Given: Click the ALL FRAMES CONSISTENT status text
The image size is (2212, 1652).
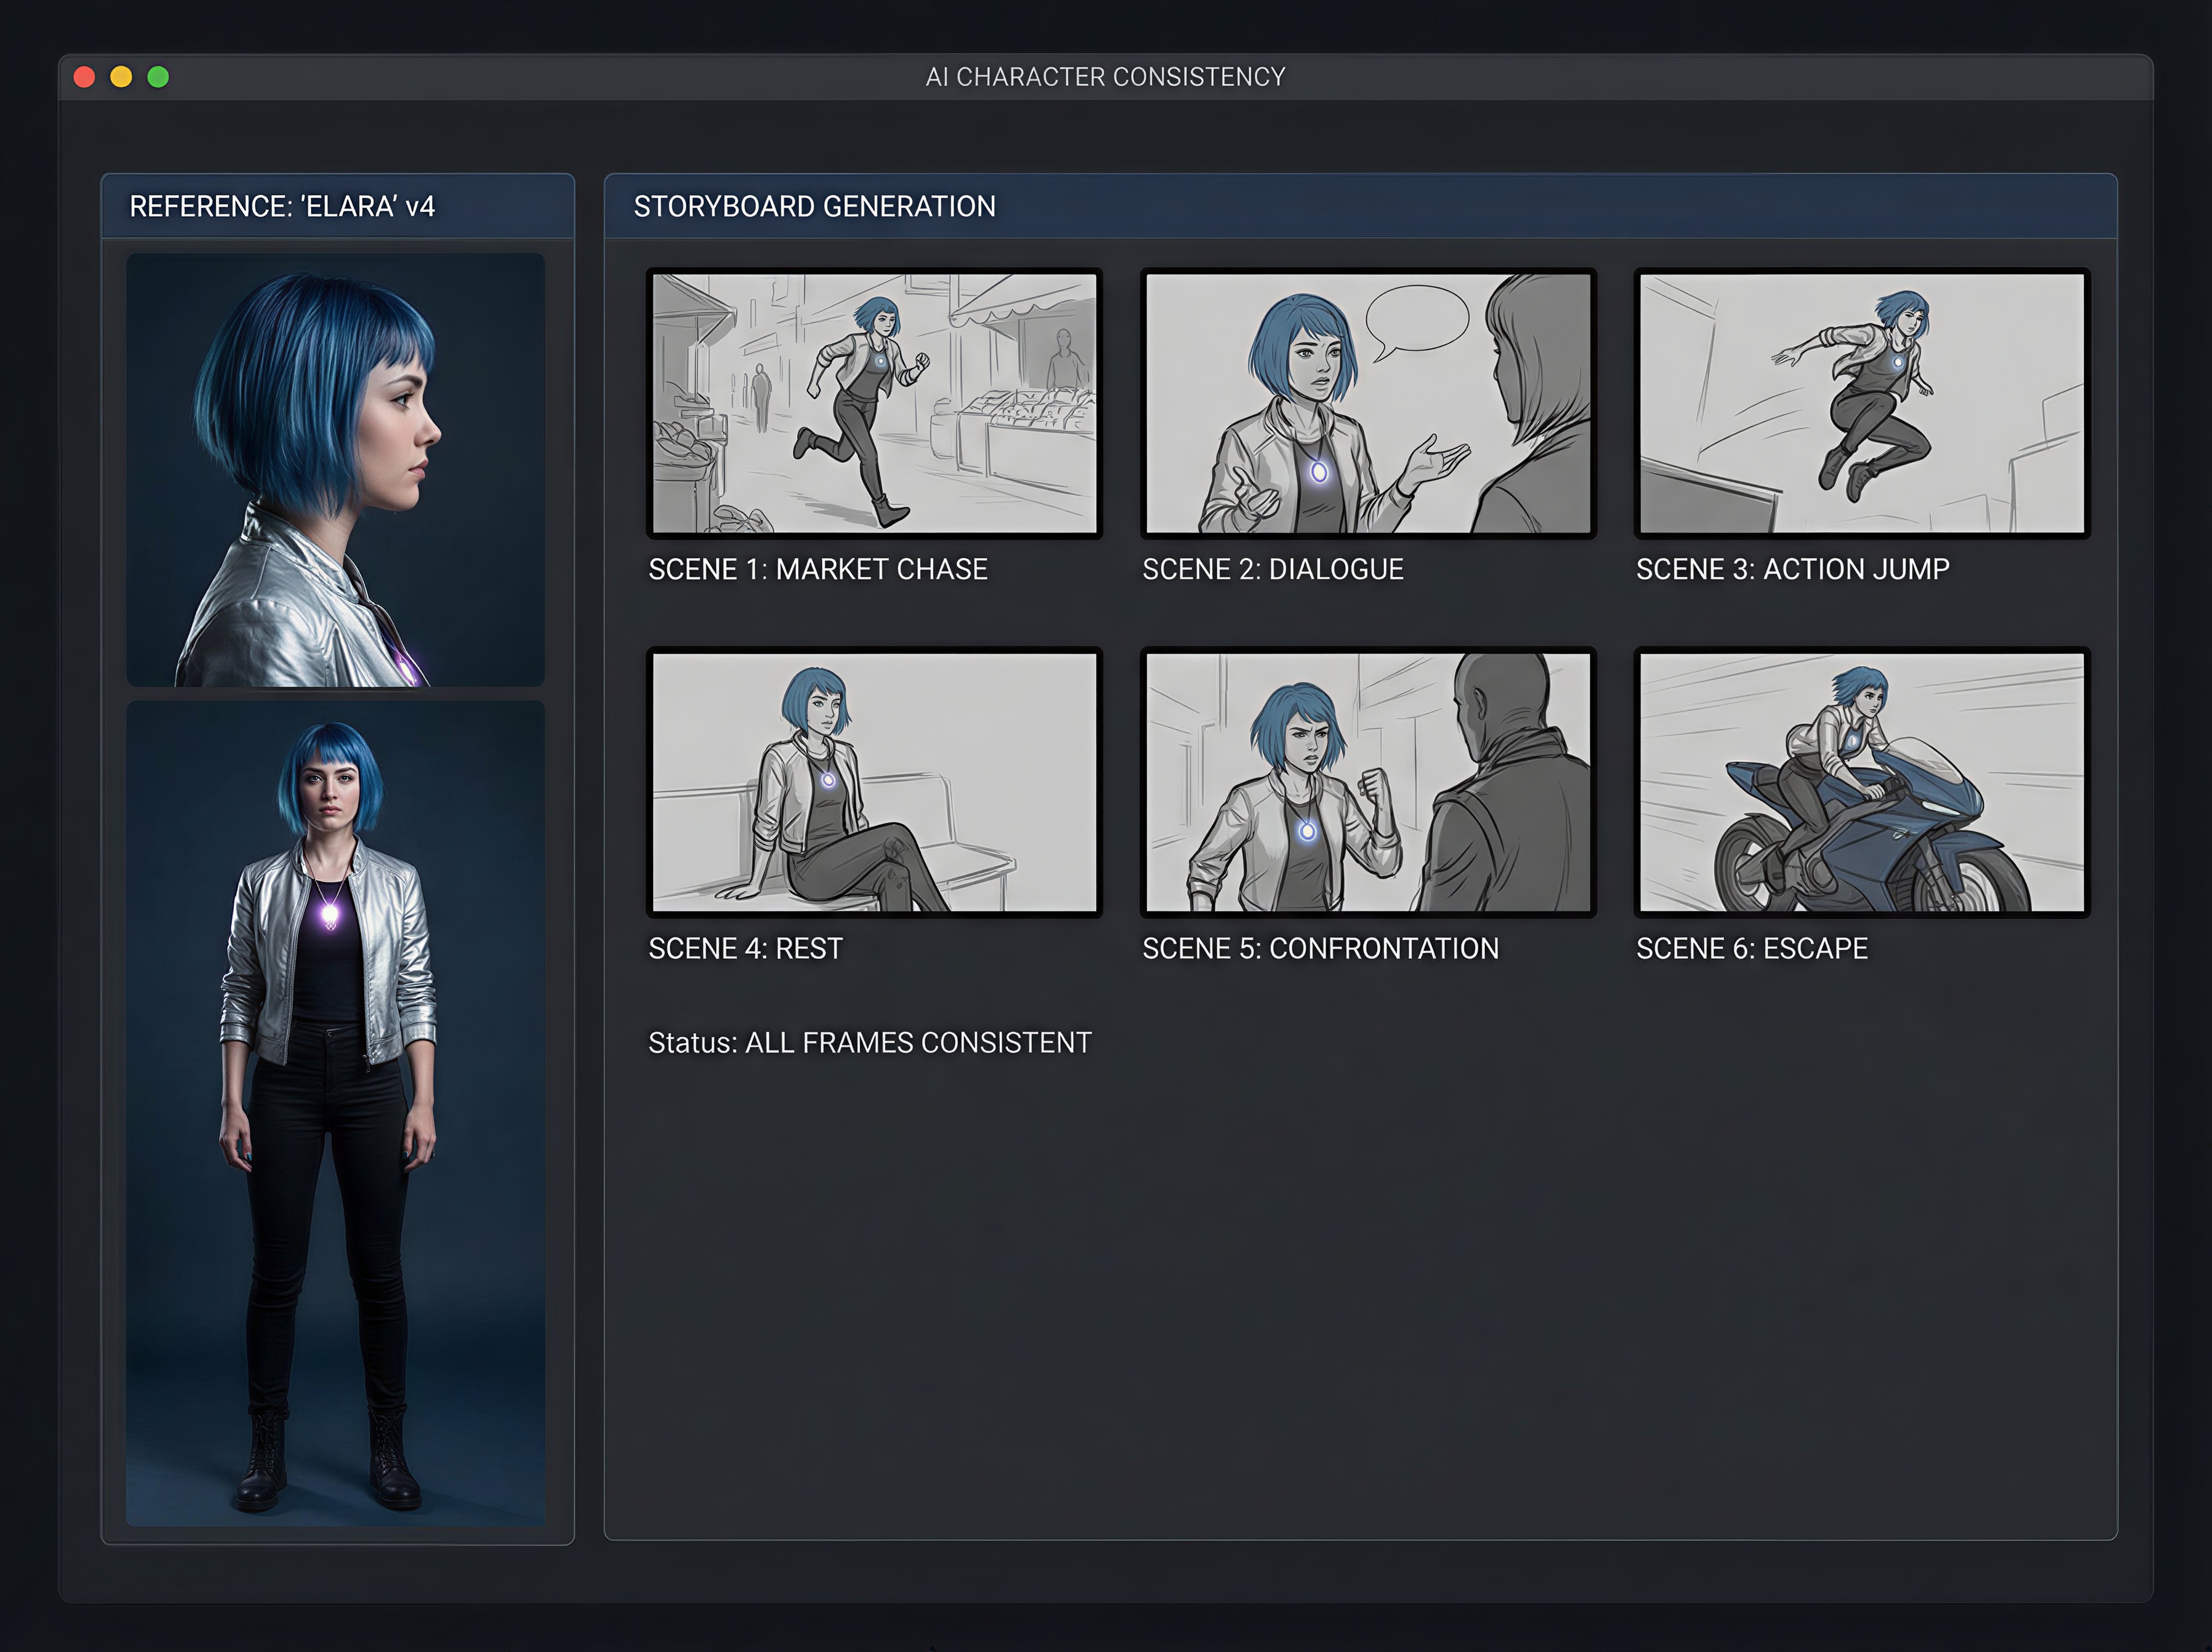Looking at the screenshot, I should point(868,1042).
